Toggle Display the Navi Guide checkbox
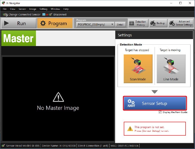The height and width of the screenshot is (149, 195). pos(160,112)
